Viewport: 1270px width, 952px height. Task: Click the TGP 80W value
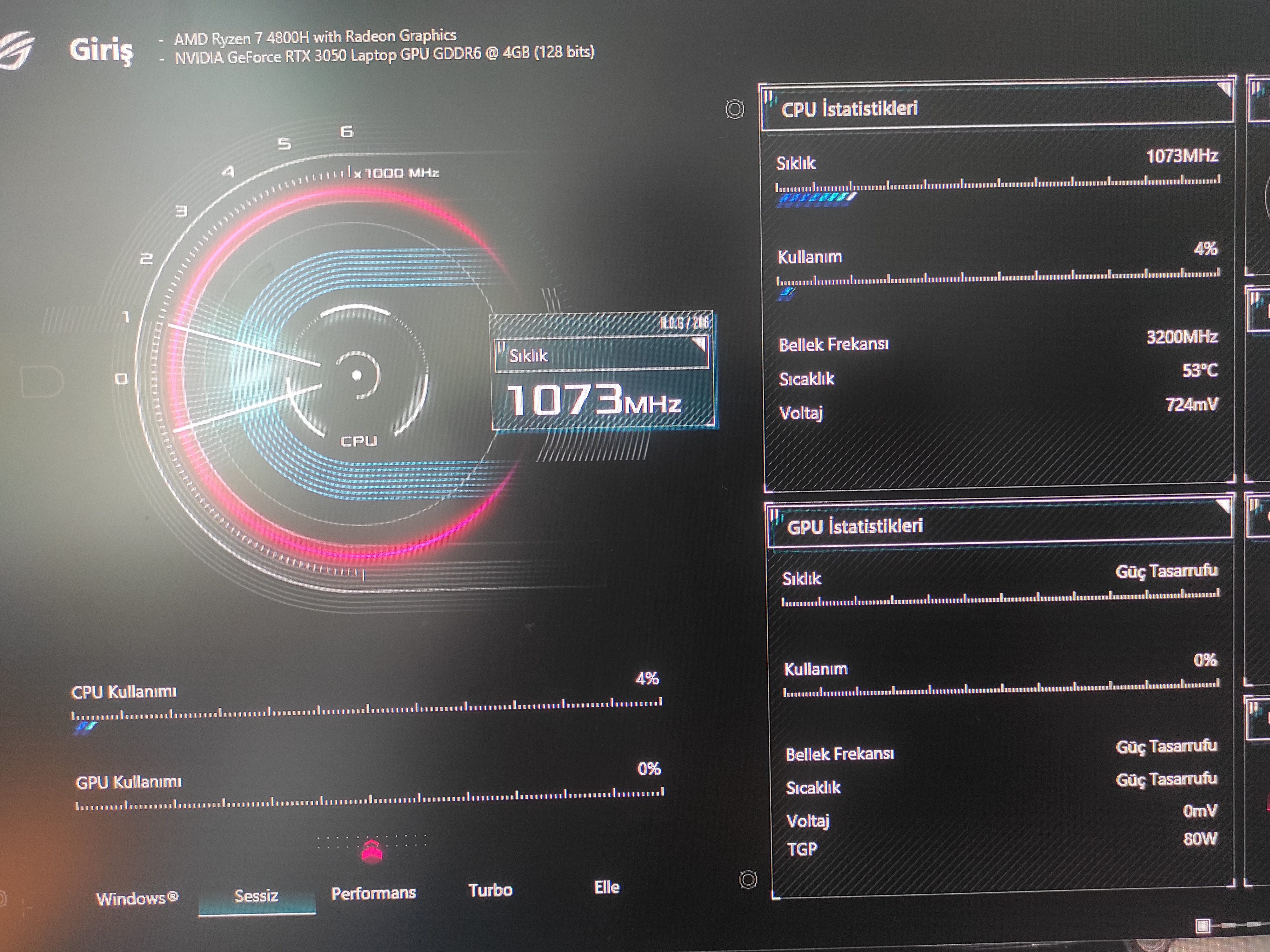click(1200, 839)
